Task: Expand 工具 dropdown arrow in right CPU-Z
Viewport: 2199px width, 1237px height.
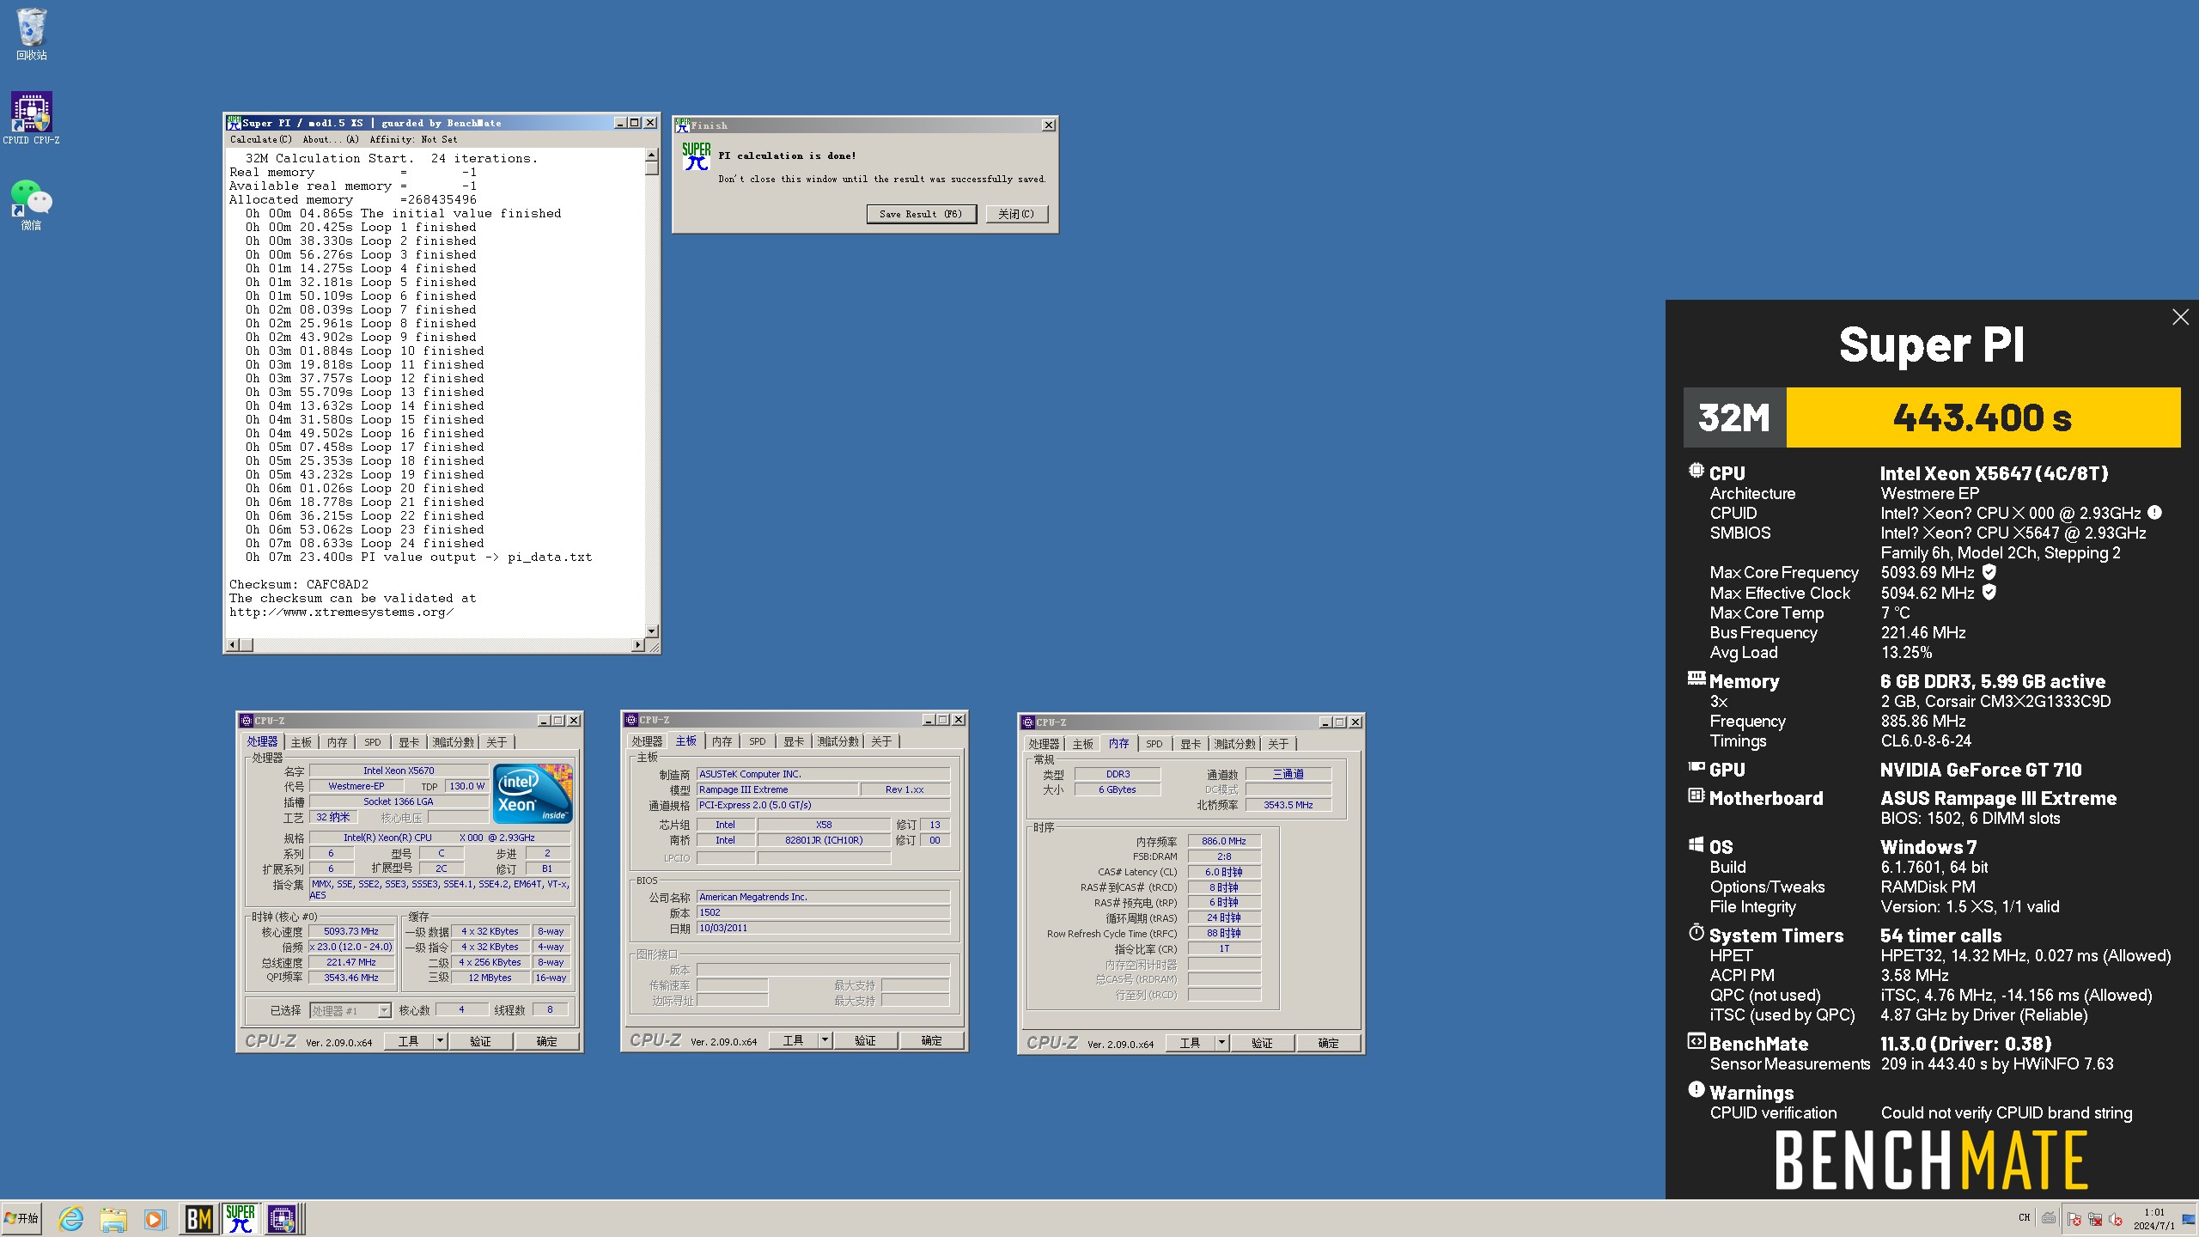Action: (x=1221, y=1043)
